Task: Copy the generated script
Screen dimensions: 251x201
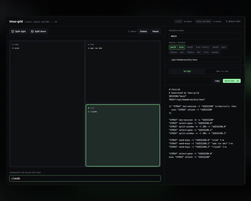Action: pyautogui.click(x=217, y=81)
